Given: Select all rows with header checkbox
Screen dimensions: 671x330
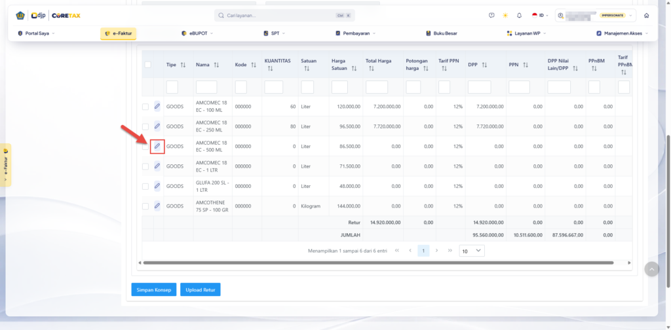Looking at the screenshot, I should (x=147, y=65).
